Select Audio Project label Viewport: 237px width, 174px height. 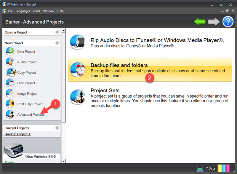pyautogui.click(x=27, y=62)
